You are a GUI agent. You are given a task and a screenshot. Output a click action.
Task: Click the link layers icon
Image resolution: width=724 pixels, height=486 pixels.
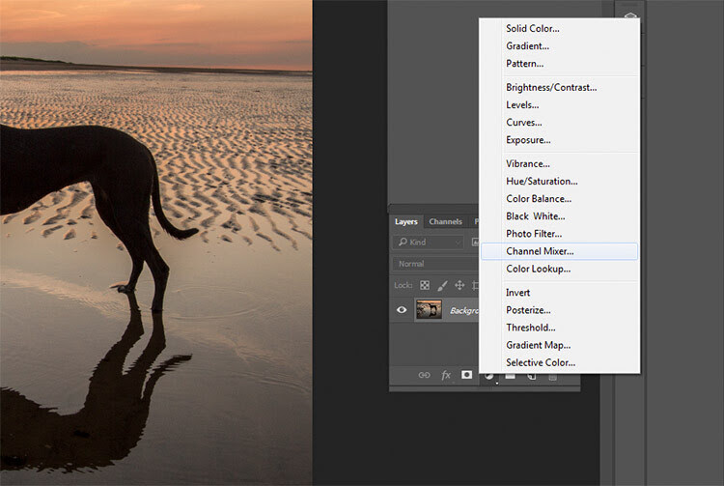[x=424, y=375]
